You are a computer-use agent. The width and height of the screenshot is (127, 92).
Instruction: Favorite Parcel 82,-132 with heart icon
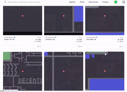(79, 47)
